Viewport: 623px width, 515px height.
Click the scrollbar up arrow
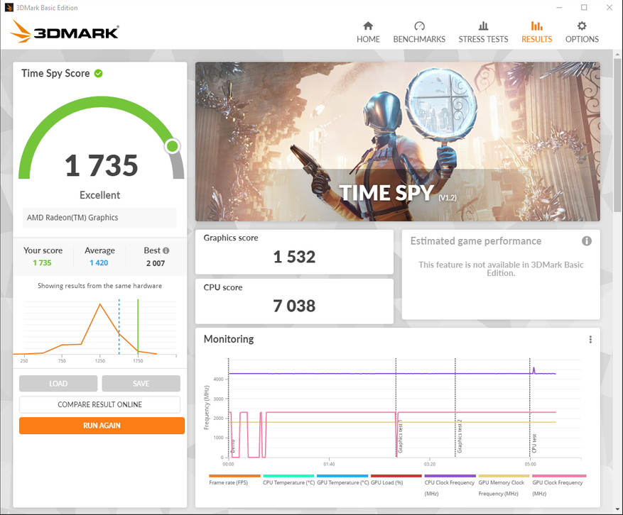click(617, 55)
